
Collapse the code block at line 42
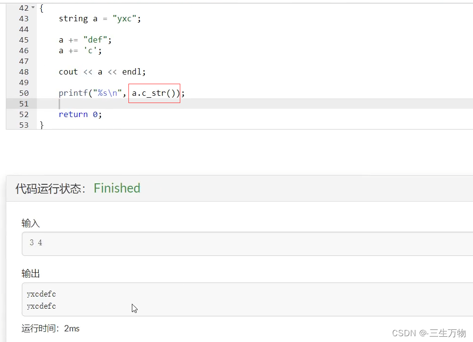coord(33,8)
